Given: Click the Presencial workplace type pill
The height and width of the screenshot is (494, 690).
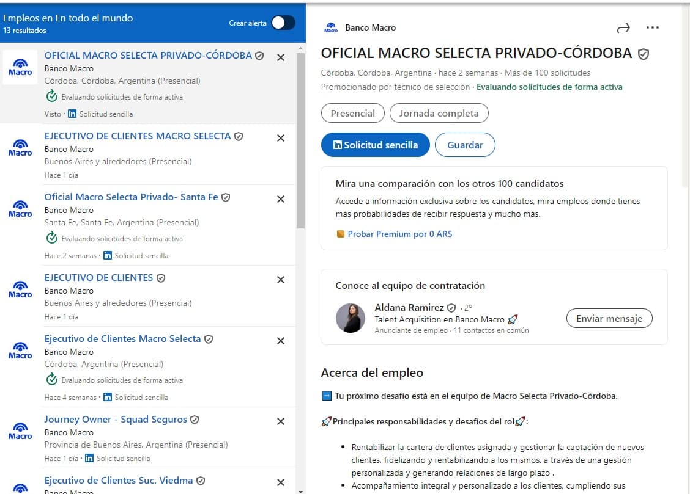Looking at the screenshot, I should (x=352, y=113).
